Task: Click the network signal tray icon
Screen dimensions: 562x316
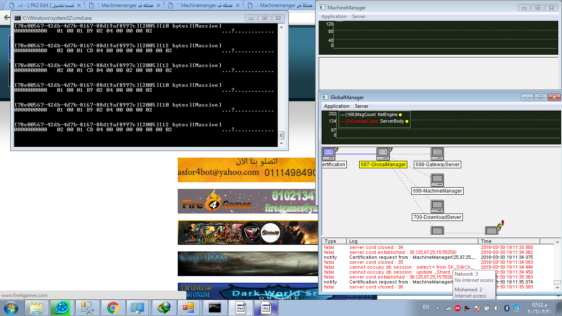Action: (448, 308)
